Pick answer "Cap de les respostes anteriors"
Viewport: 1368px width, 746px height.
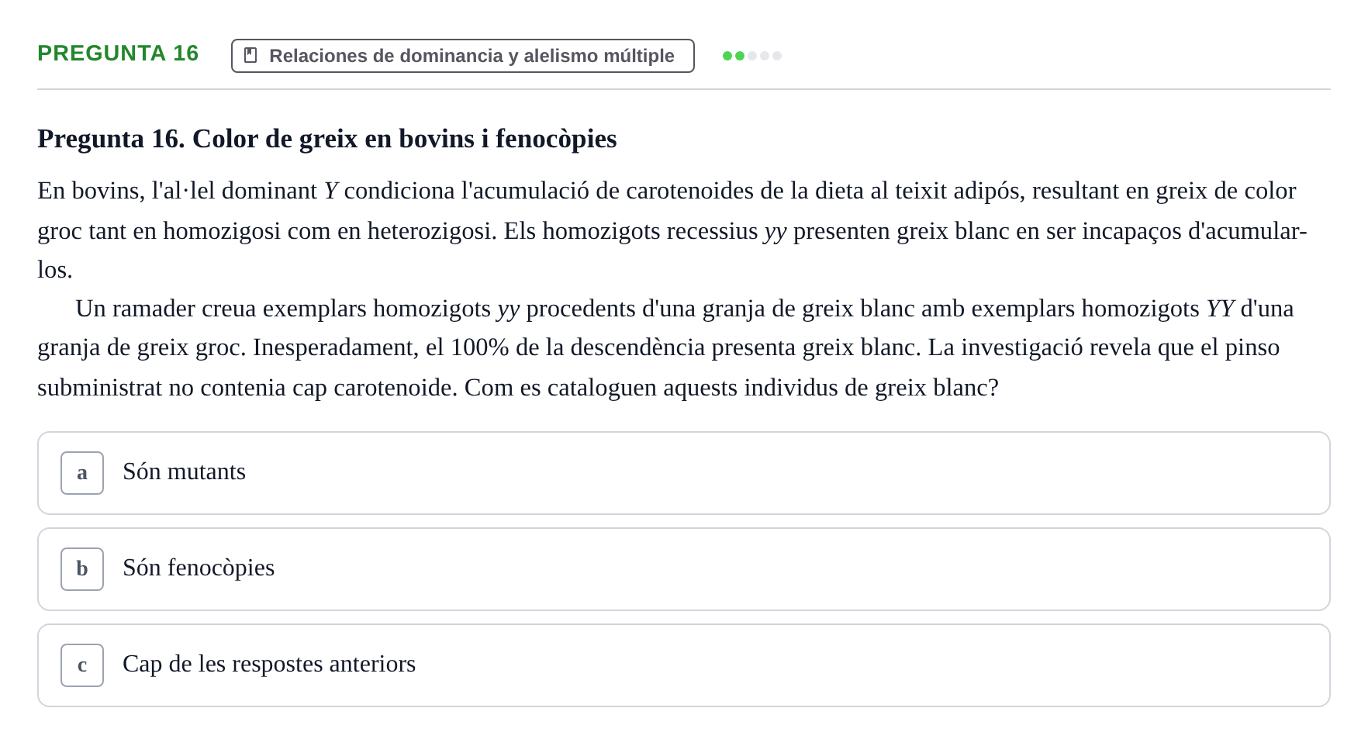pos(684,665)
